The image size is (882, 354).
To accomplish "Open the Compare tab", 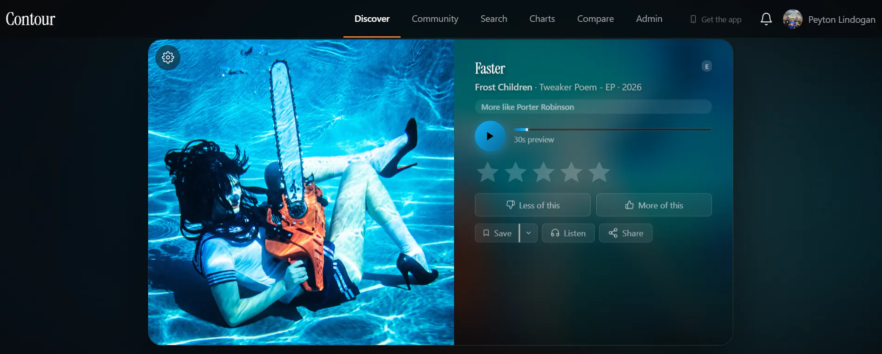I will coord(595,19).
